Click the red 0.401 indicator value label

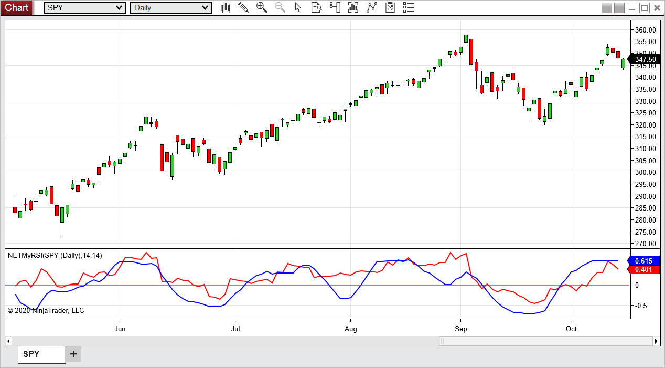[x=643, y=269]
